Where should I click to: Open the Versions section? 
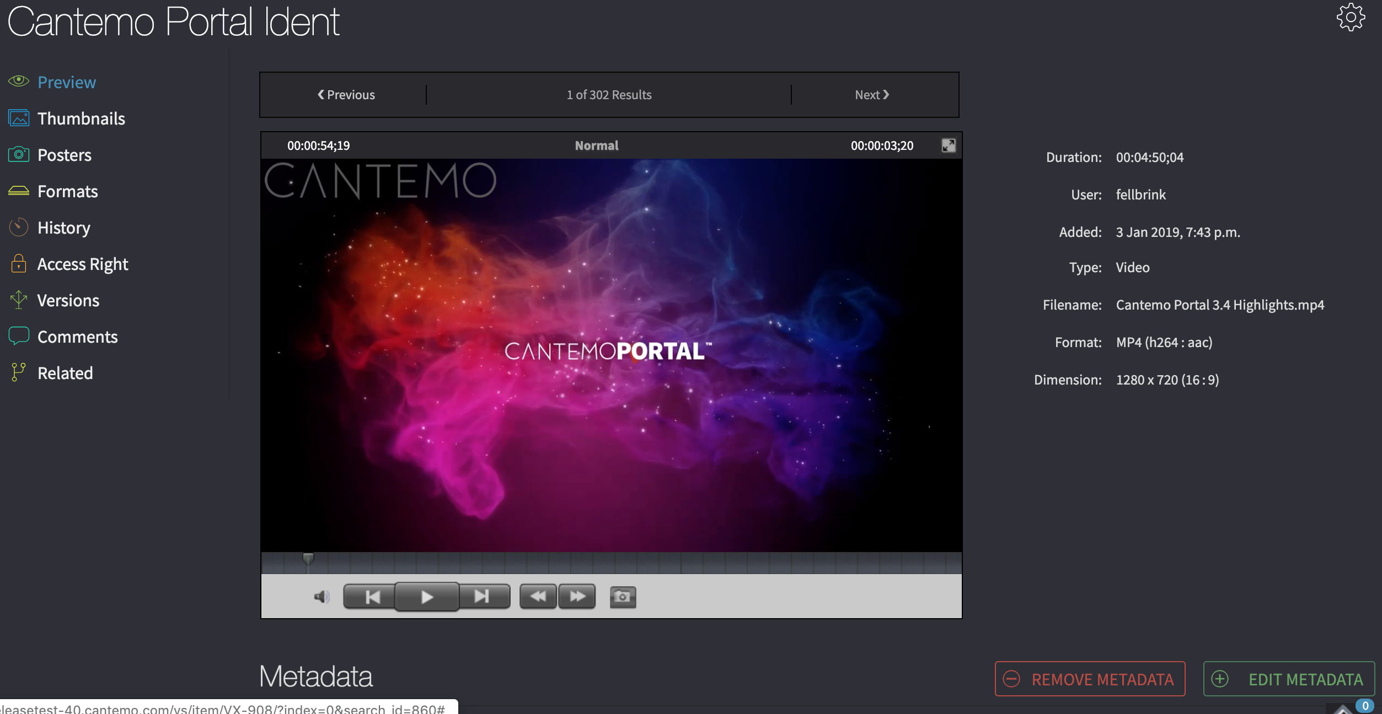68,300
